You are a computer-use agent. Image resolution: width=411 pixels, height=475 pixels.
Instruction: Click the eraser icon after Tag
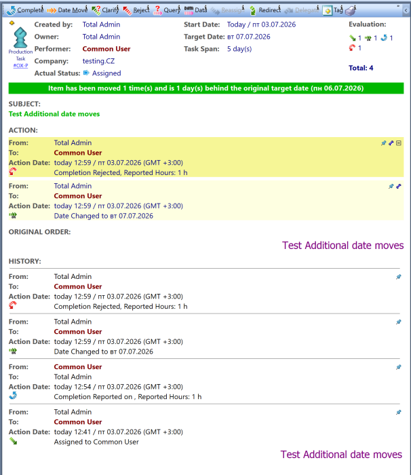point(351,11)
